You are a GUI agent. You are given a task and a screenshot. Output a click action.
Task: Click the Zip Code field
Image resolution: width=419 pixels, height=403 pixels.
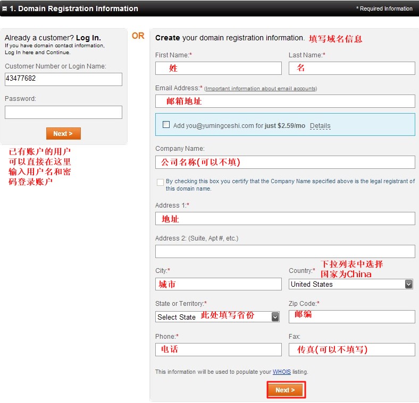[351, 316]
